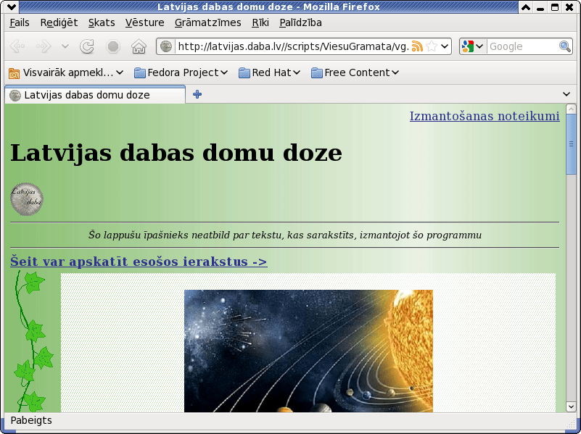Click the solar system image

(x=308, y=351)
